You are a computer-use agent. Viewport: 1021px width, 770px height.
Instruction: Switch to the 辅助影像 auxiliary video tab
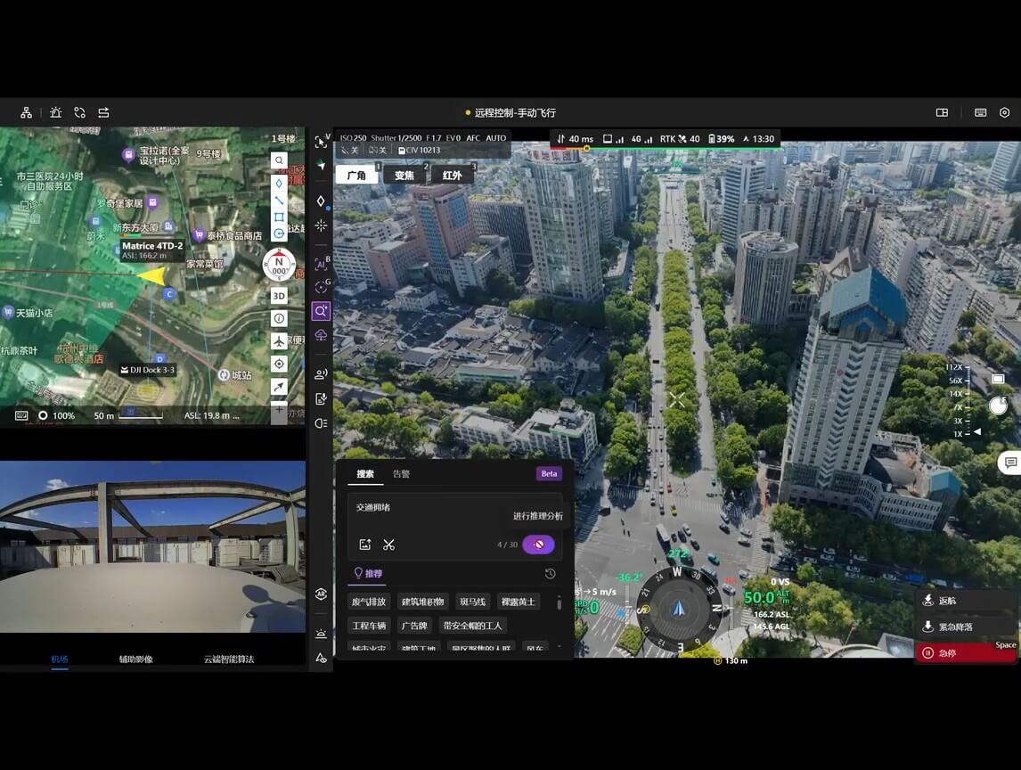(x=136, y=659)
